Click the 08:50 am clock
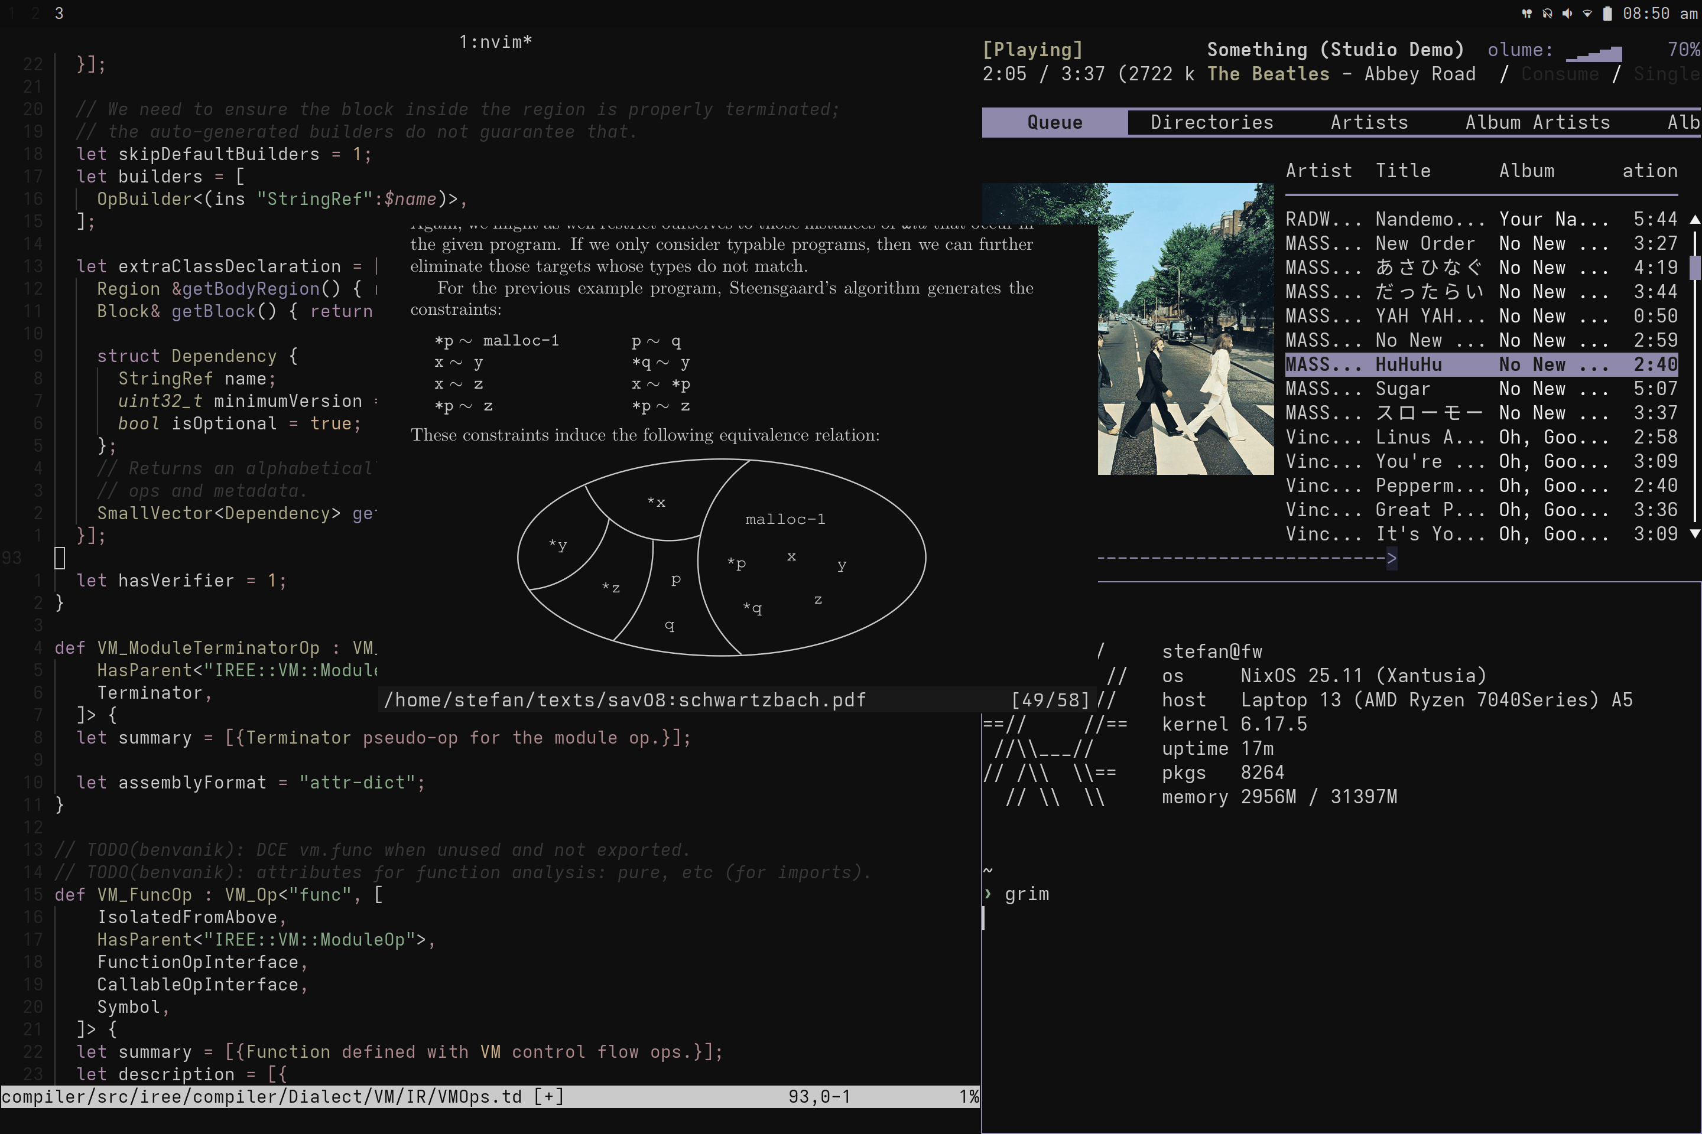 tap(1659, 14)
